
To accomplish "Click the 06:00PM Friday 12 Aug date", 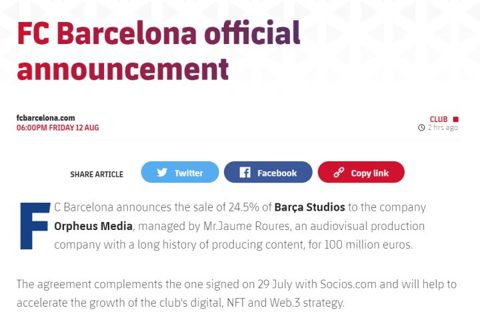I will coord(57,127).
